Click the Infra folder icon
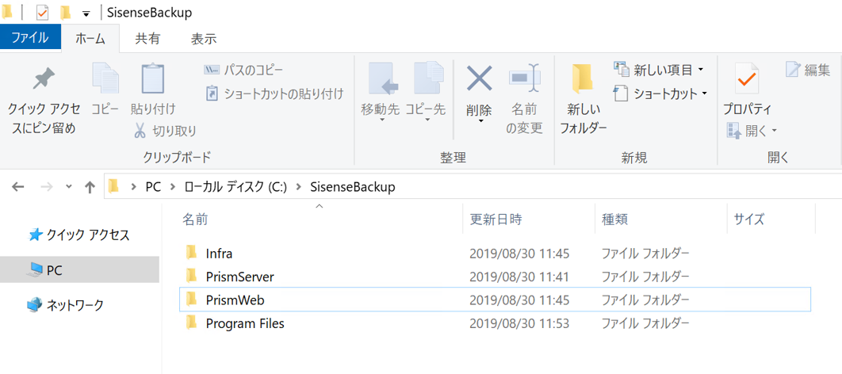This screenshot has width=842, height=374. 192,252
